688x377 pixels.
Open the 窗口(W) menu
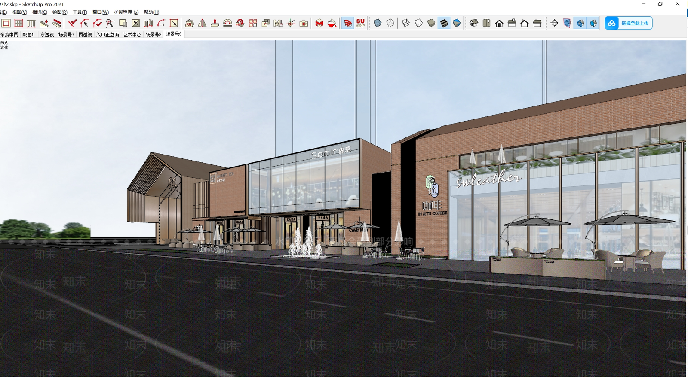coord(101,12)
